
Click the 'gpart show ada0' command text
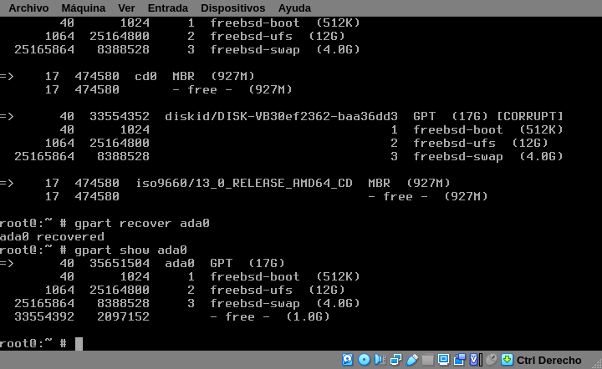[131, 250]
